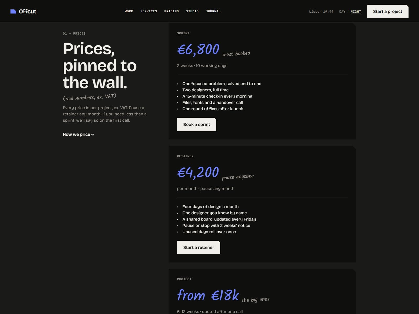Select the Night theme option

click(x=356, y=12)
